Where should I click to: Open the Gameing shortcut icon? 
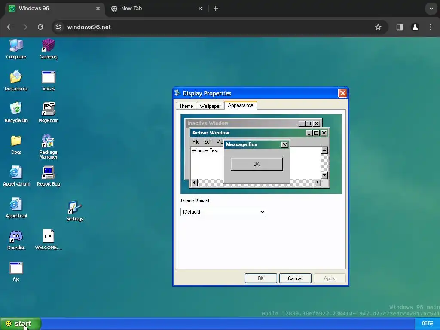pyautogui.click(x=48, y=49)
